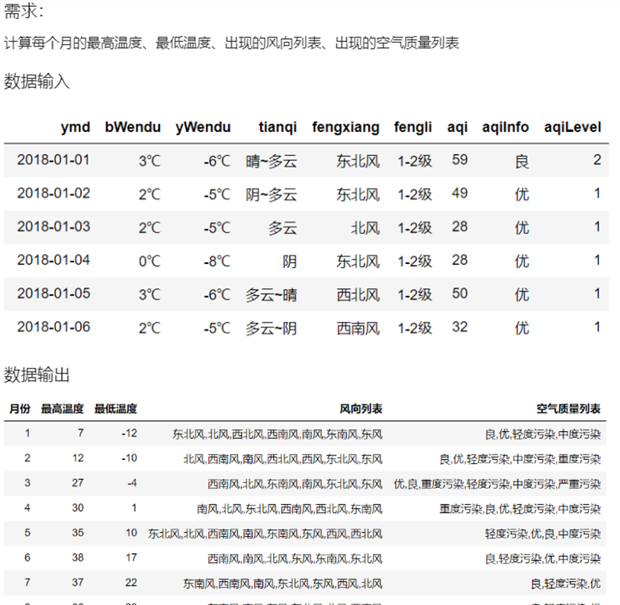Screen dimensions: 620x605
Task: Select the yWendu column header
Action: coord(203,127)
